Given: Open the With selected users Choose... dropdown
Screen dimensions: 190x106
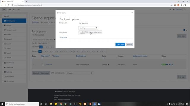Looking at the screenshot, I should click(80, 73).
